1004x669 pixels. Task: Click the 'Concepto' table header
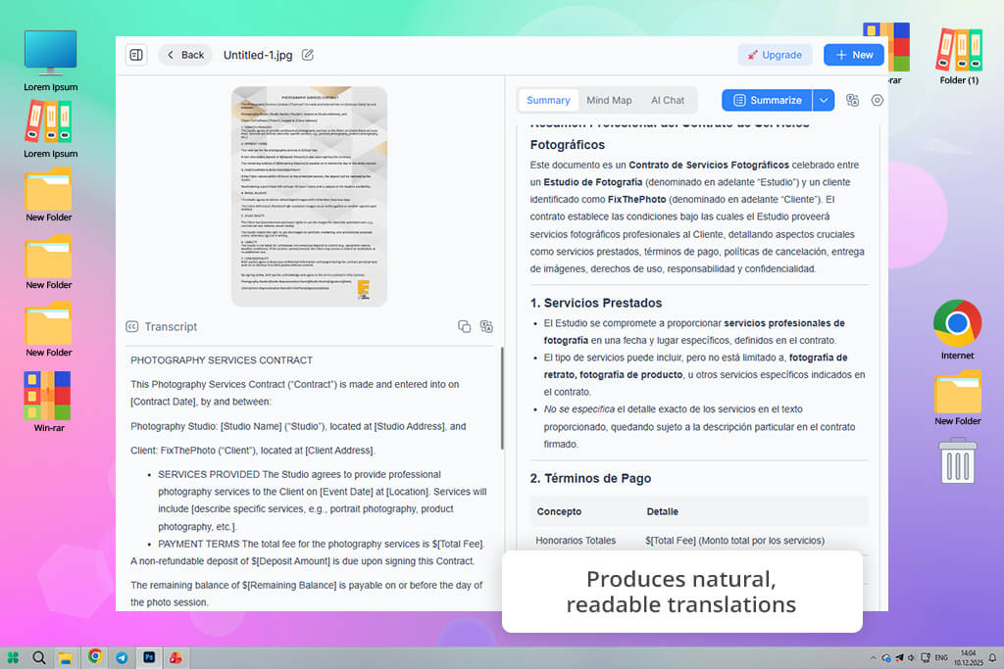pos(559,511)
